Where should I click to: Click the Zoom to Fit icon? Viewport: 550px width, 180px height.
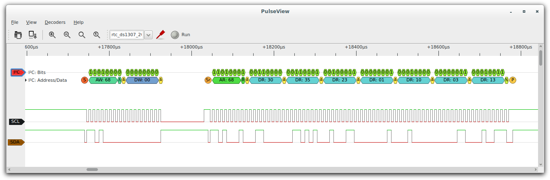pyautogui.click(x=82, y=35)
